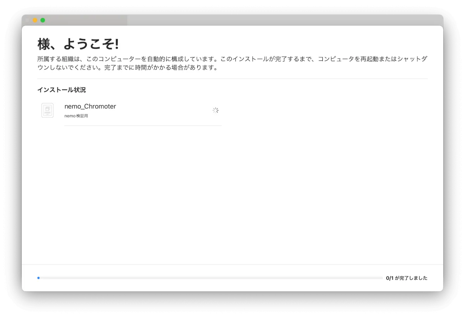Select the nemo_Chromoter item name
The image size is (465, 320).
90,106
